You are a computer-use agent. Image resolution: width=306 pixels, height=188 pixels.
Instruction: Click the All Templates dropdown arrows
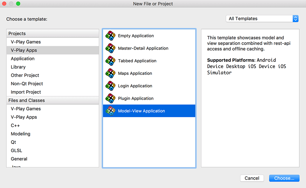pyautogui.click(x=296, y=19)
